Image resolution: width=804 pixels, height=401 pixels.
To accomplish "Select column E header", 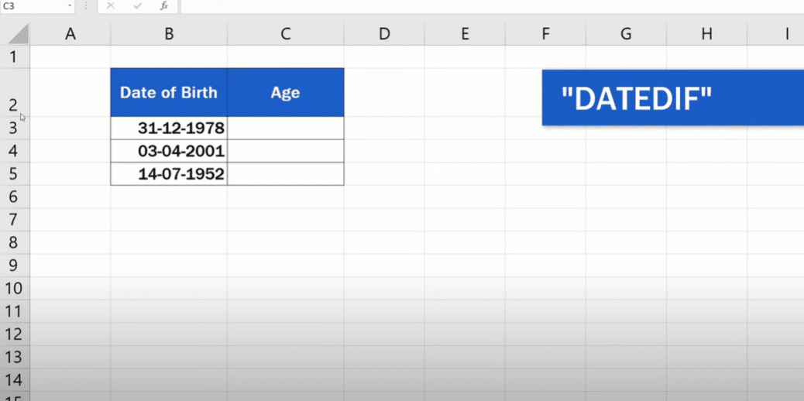I will 465,34.
